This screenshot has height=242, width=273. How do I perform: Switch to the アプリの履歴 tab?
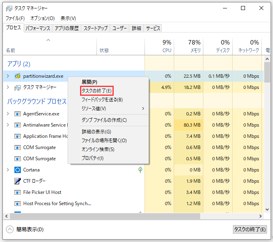coord(67,28)
